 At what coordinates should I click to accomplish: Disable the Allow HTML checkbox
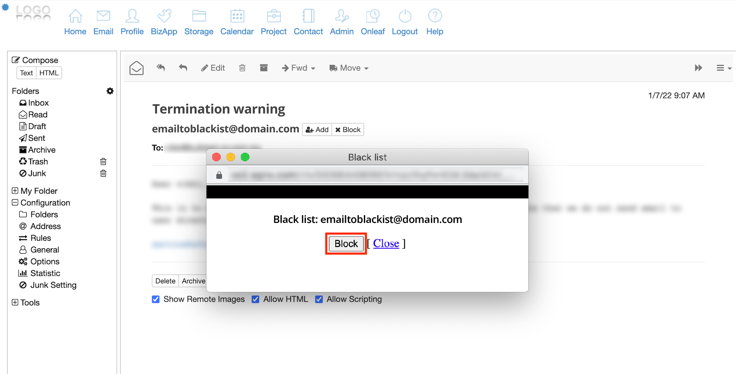256,299
